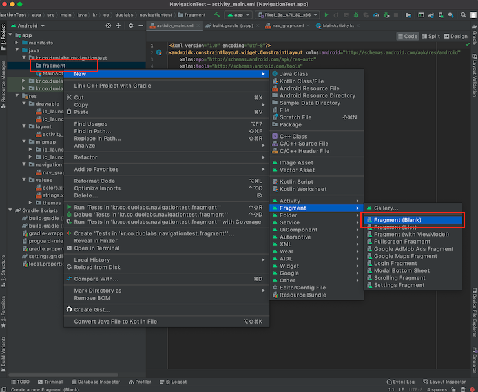Click the Make Project hammer icon
Viewport: 478px width, 392px height.
pyautogui.click(x=217, y=15)
